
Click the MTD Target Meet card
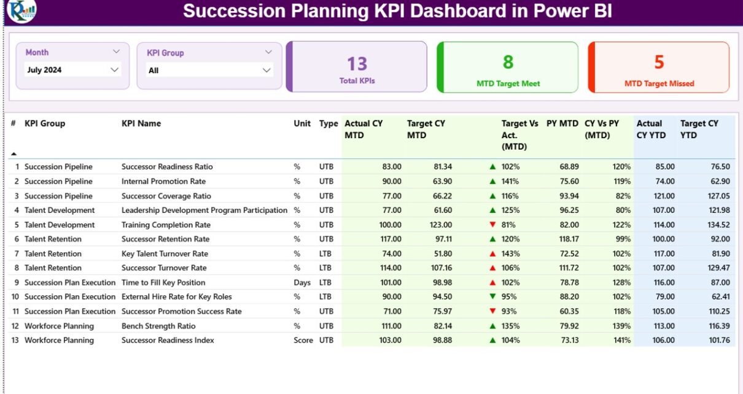[x=508, y=67]
